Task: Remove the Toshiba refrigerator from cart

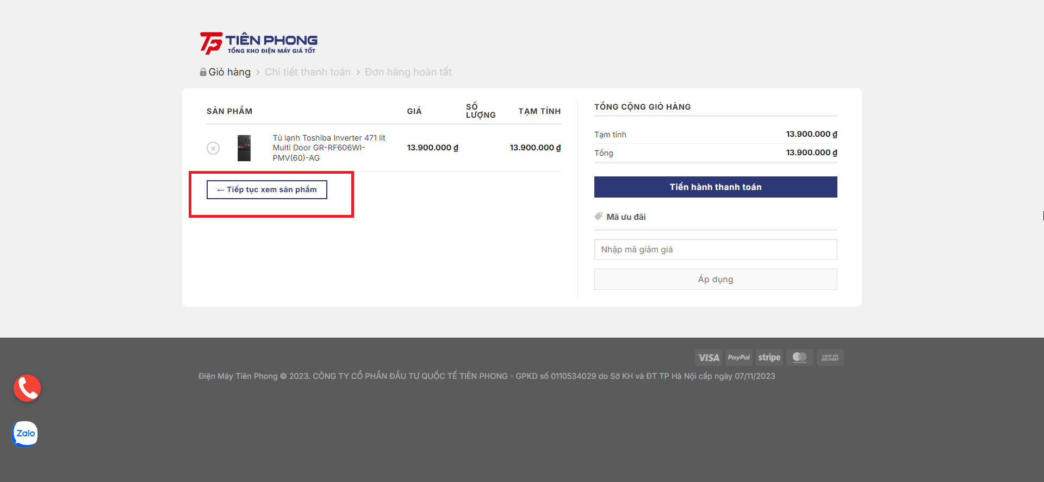Action: (x=213, y=148)
